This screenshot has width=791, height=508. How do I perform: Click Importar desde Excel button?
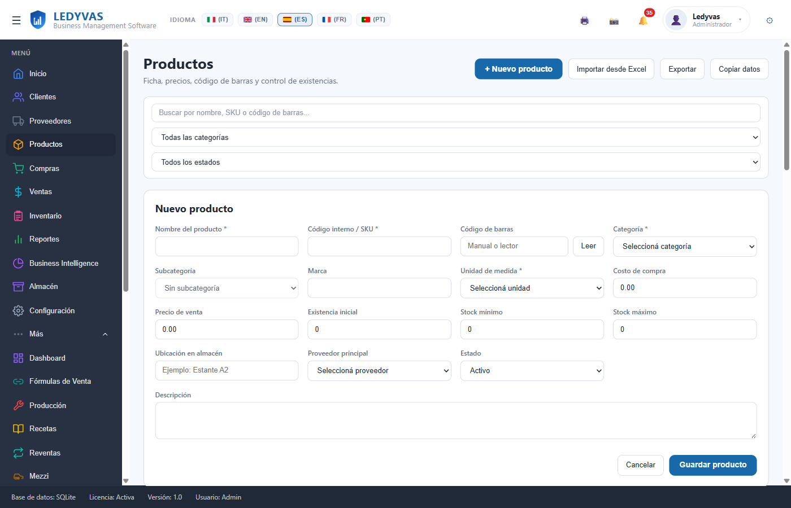pyautogui.click(x=611, y=69)
